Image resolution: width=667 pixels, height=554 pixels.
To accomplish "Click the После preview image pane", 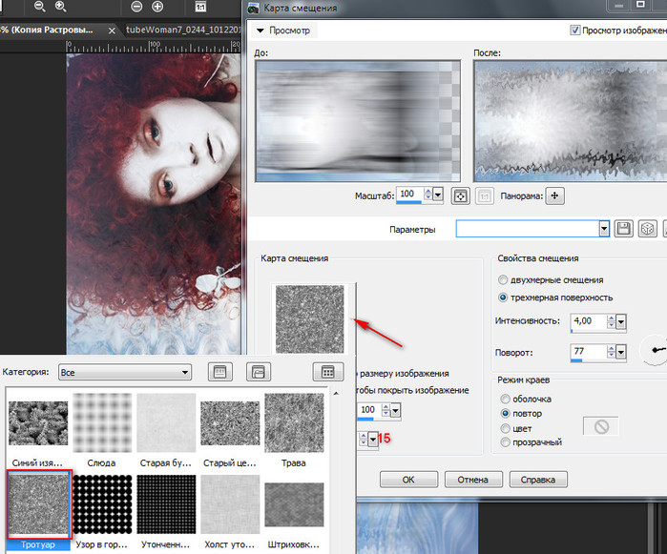I will (x=570, y=121).
